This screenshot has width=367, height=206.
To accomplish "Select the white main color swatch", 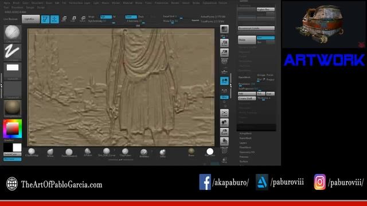I will coord(17,148).
